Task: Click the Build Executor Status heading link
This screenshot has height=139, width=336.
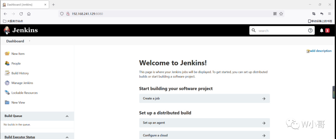Action: pyautogui.click(x=20, y=137)
